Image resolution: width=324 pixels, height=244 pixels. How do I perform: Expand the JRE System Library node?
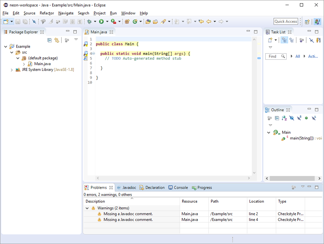pyautogui.click(x=12, y=70)
